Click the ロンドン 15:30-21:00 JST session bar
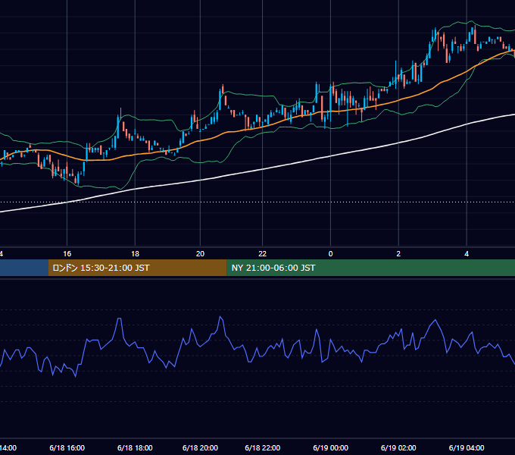 pos(137,268)
